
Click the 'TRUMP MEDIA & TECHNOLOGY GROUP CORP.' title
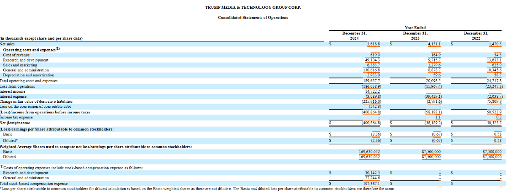[253, 8]
